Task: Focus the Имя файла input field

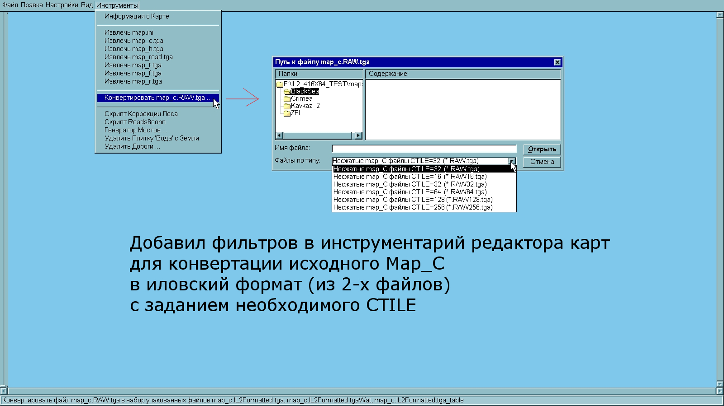Action: point(424,149)
